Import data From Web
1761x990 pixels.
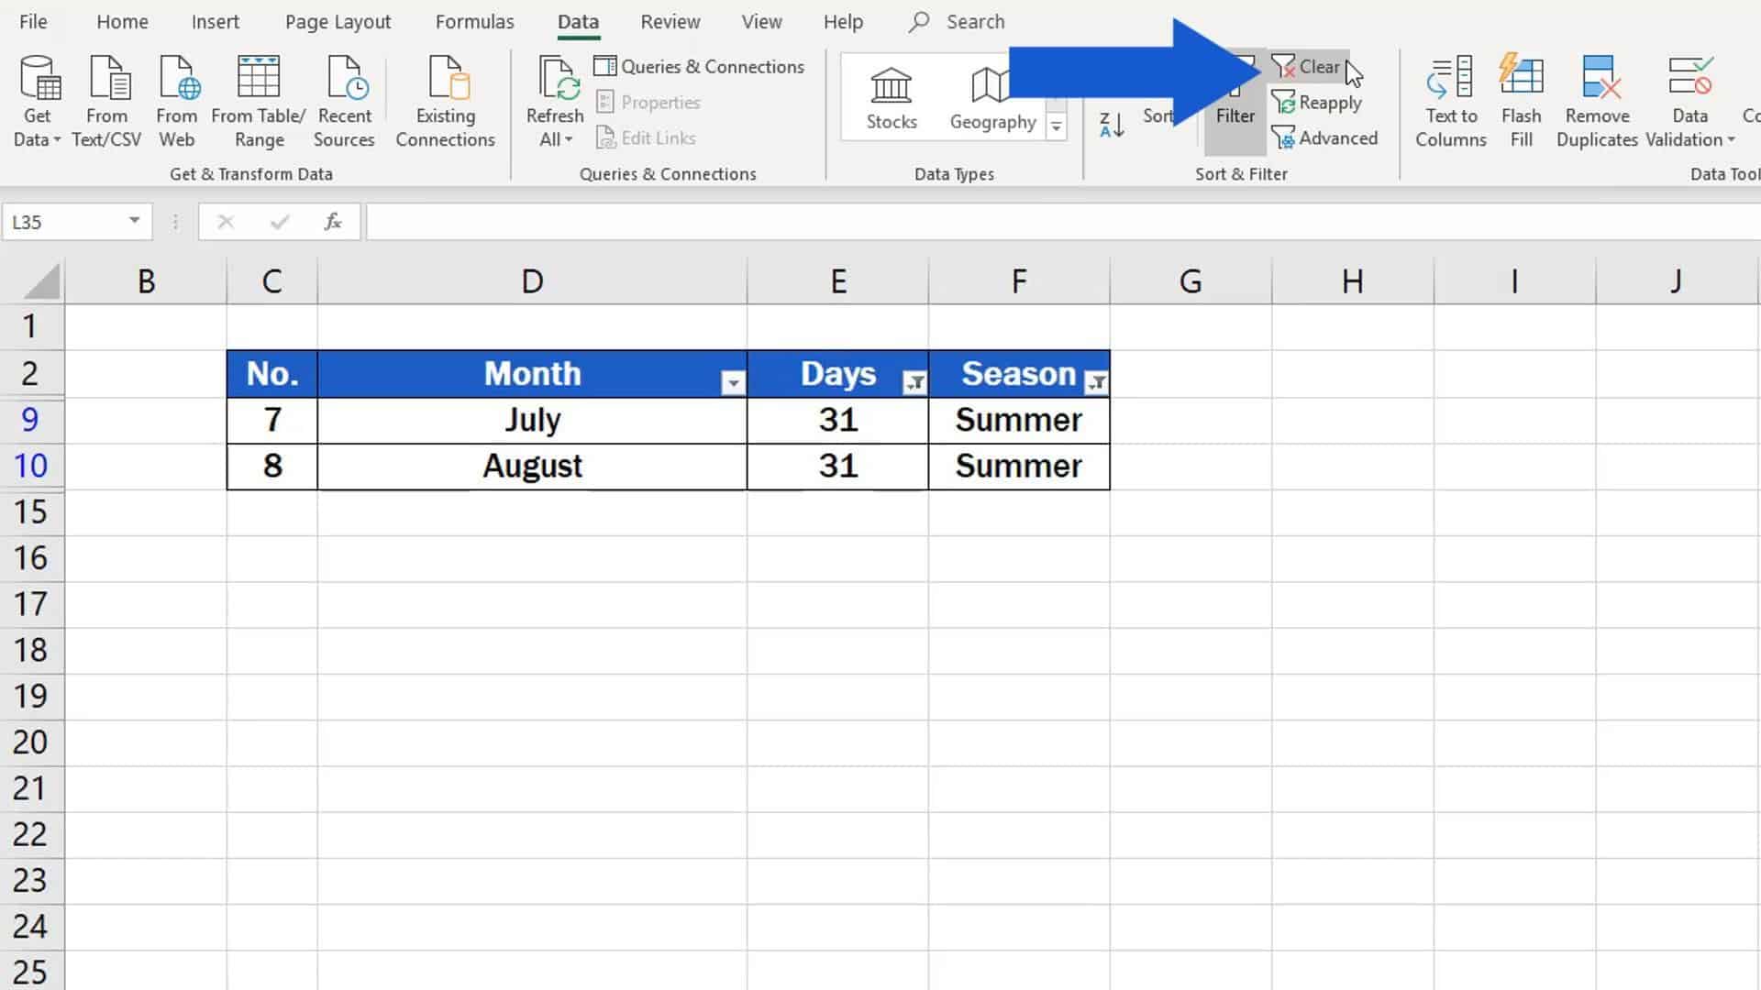176,101
